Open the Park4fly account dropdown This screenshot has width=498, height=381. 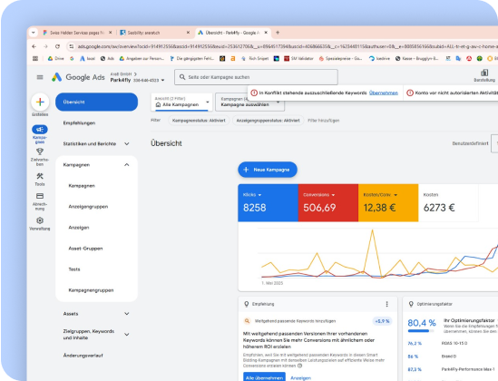163,81
